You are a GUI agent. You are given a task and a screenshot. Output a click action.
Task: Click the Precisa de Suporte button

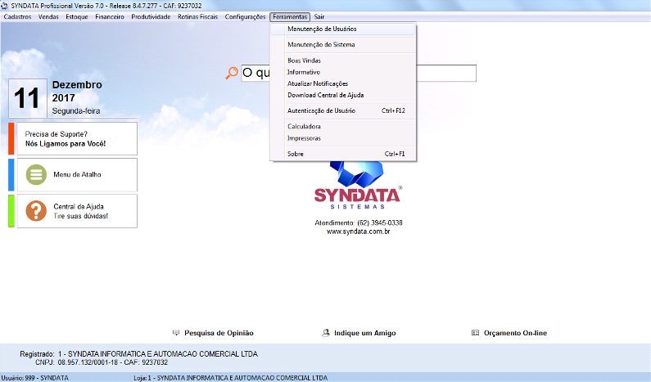pos(77,138)
